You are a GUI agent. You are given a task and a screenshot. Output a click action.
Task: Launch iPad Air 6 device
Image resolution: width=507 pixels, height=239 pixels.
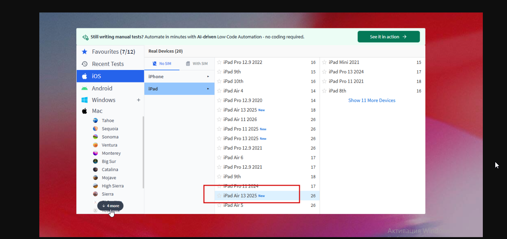pos(267,157)
